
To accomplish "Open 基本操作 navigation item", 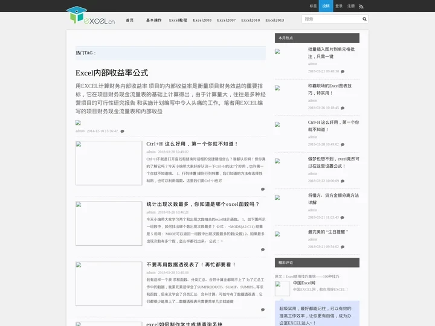I will tap(154, 21).
